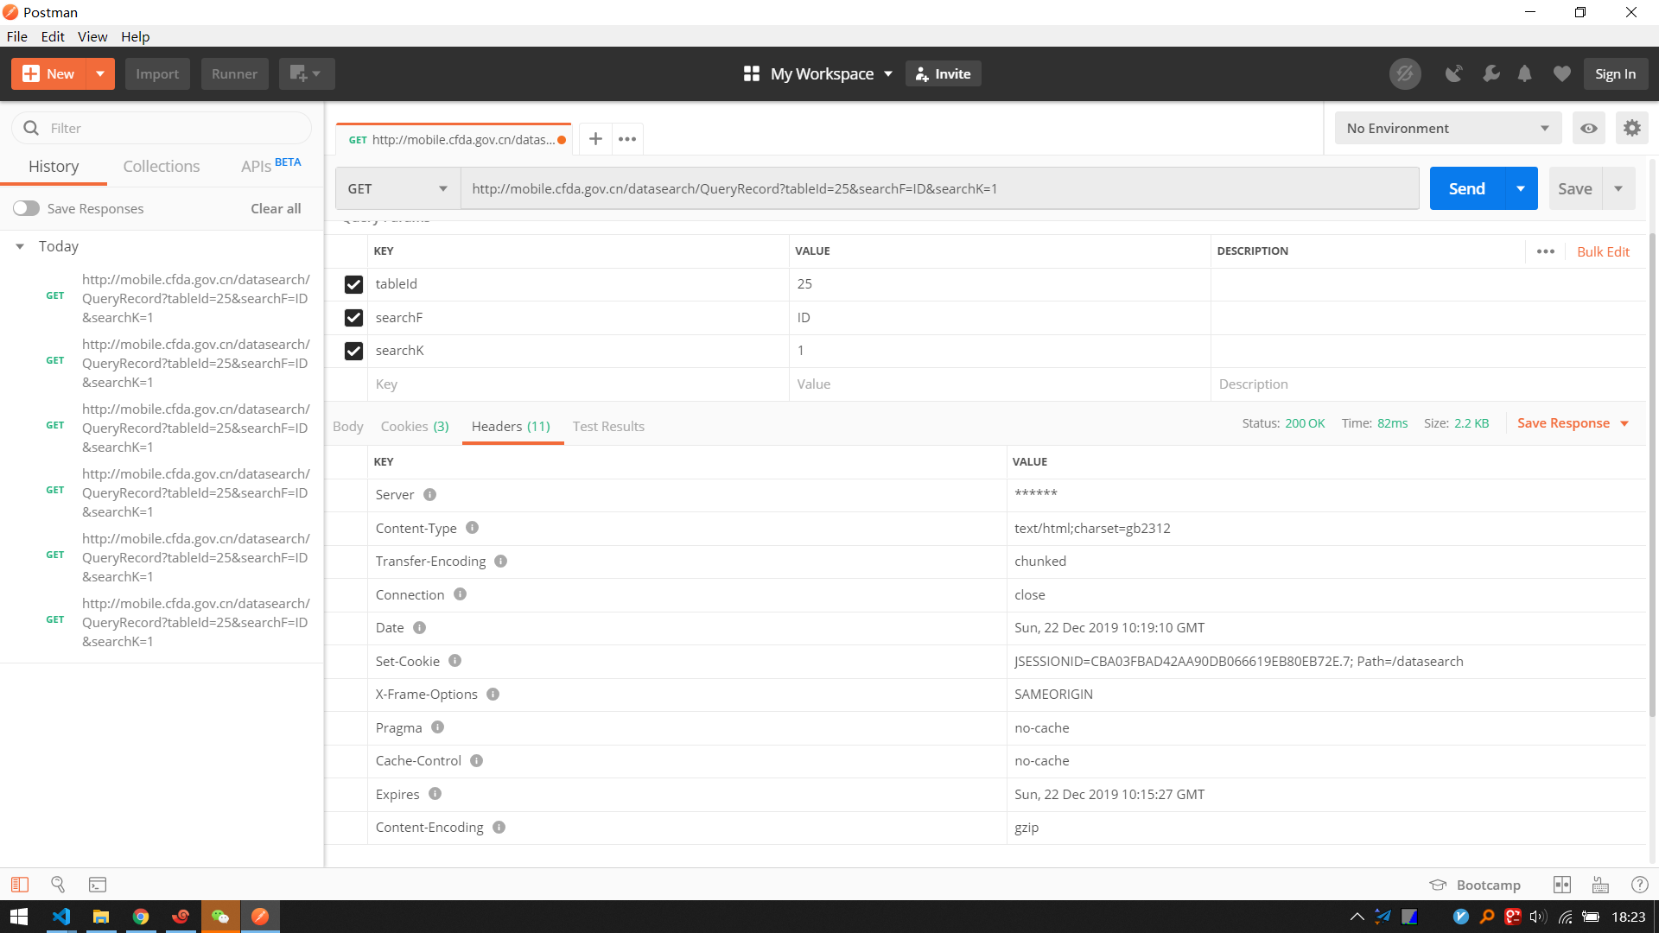Click the offline sync status icon

[1405, 74]
